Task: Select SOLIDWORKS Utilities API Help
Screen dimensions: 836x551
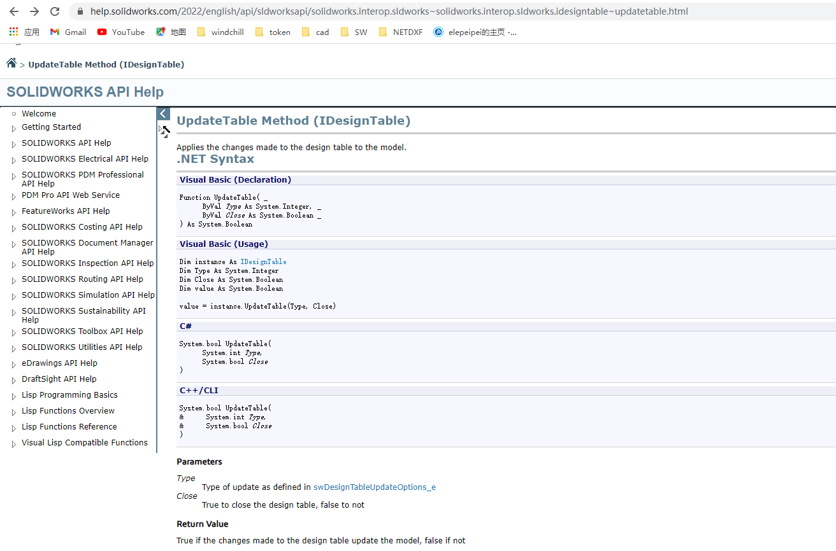Action: [82, 347]
